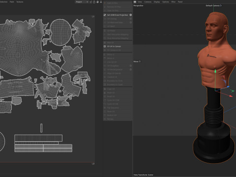This screenshot has width=236, height=177.
Task: Click the blue Z-axis move handle
Action: tap(228, 87)
